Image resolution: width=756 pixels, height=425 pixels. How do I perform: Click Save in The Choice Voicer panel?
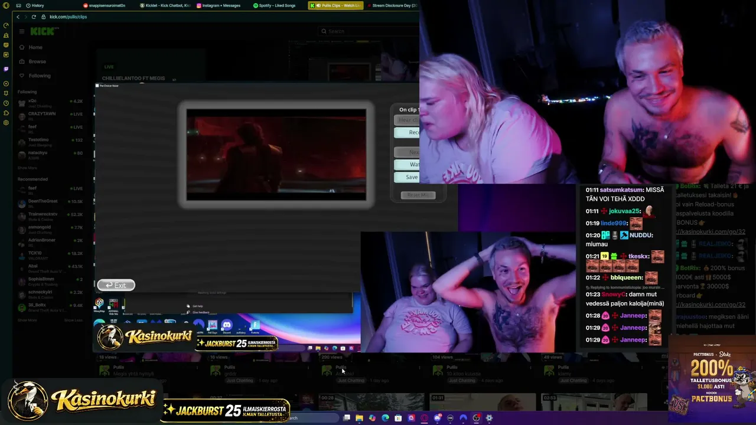pos(407,177)
